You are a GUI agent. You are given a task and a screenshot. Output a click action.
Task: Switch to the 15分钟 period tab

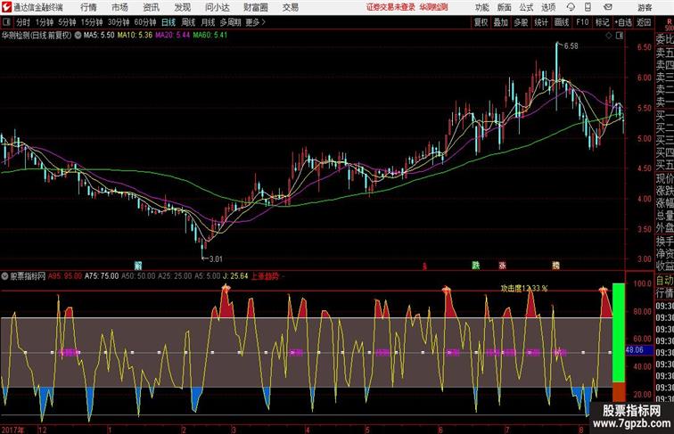[x=92, y=22]
